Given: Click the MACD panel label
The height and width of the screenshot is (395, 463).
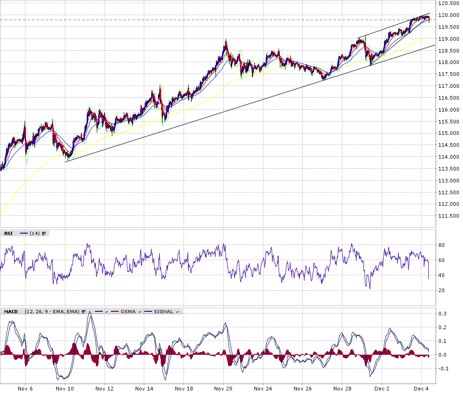Looking at the screenshot, I should pyautogui.click(x=11, y=312).
